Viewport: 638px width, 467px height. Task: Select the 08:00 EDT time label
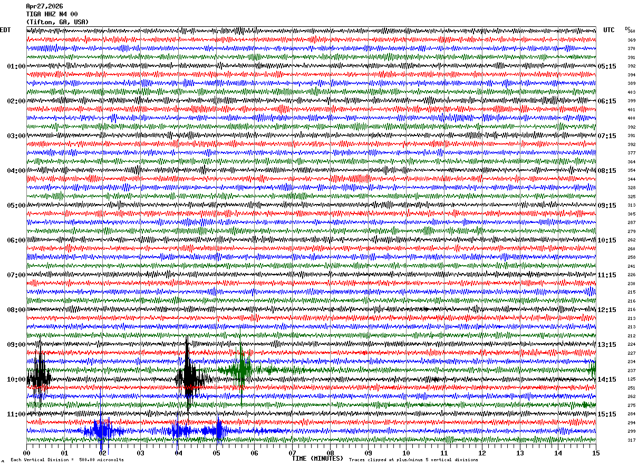(x=16, y=310)
